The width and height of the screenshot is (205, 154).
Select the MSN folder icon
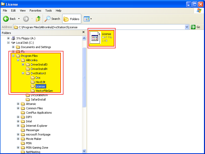coord(23,143)
